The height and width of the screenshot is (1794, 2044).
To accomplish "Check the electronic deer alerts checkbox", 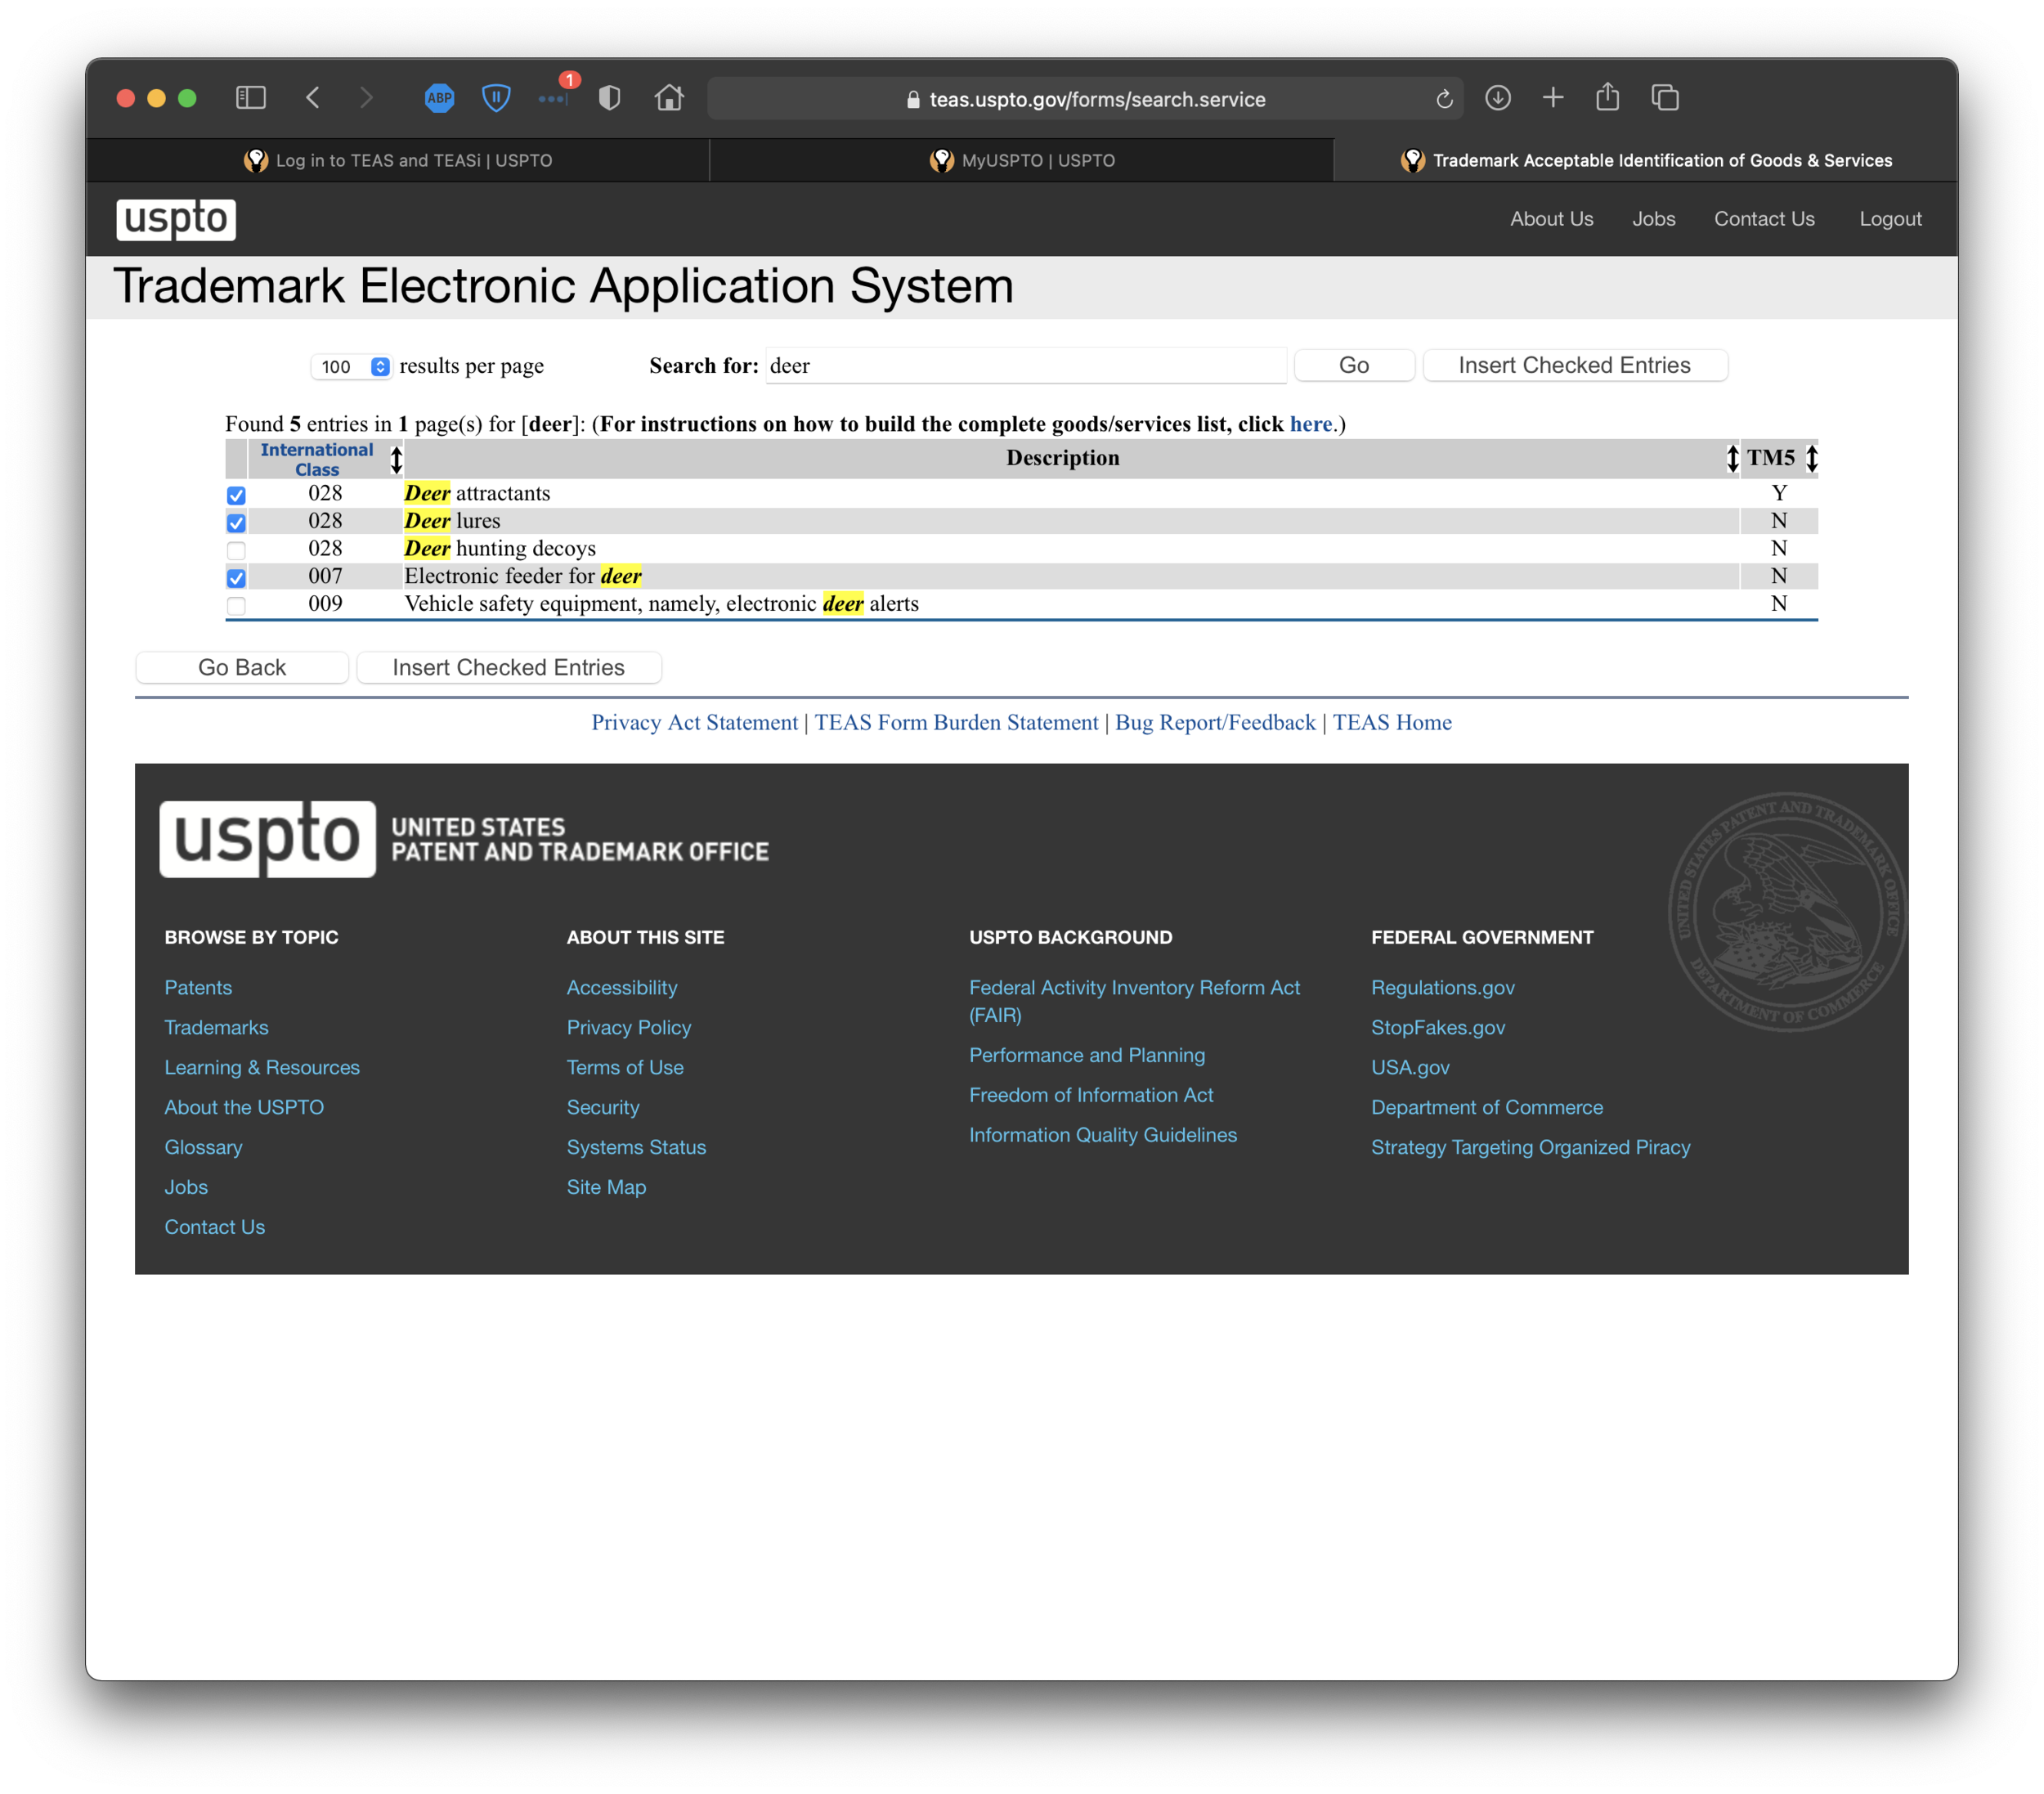I will click(x=236, y=605).
